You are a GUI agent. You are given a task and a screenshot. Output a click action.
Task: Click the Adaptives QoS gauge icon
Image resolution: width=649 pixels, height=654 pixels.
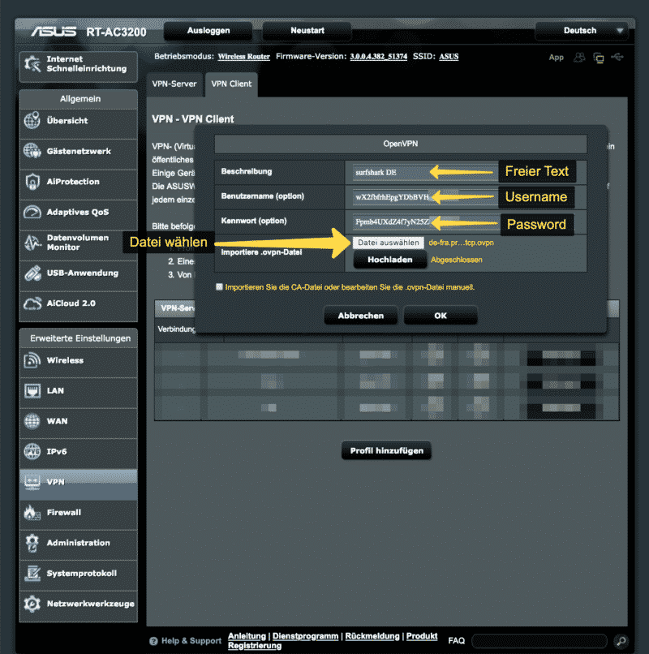[x=32, y=212]
